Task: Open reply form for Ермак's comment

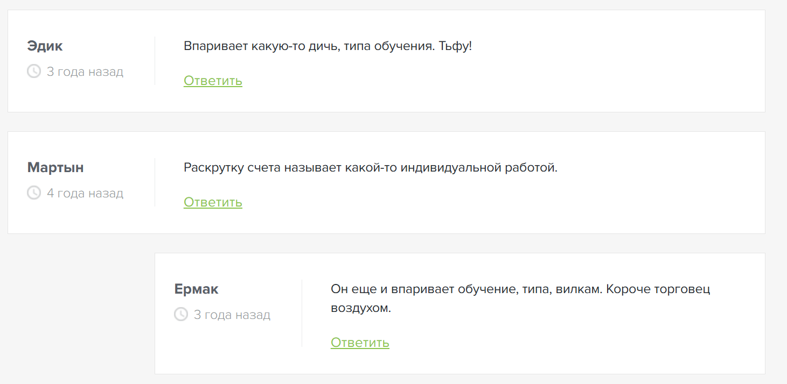Action: tap(360, 343)
